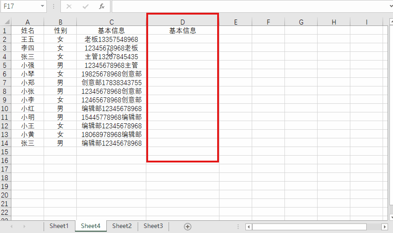
Task: Open the Sheet2 tab
Action: [x=122, y=226]
